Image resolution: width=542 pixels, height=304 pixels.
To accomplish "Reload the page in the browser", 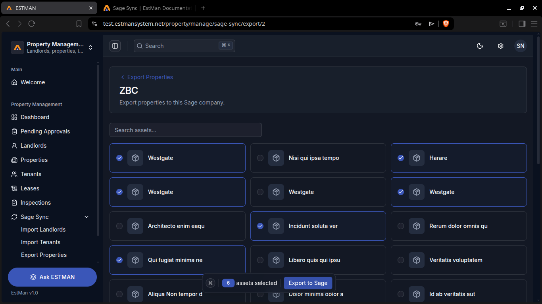I will tap(32, 24).
